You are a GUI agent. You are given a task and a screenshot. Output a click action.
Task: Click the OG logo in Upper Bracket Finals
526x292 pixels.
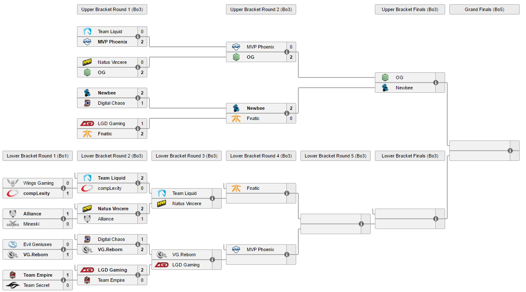coord(385,77)
